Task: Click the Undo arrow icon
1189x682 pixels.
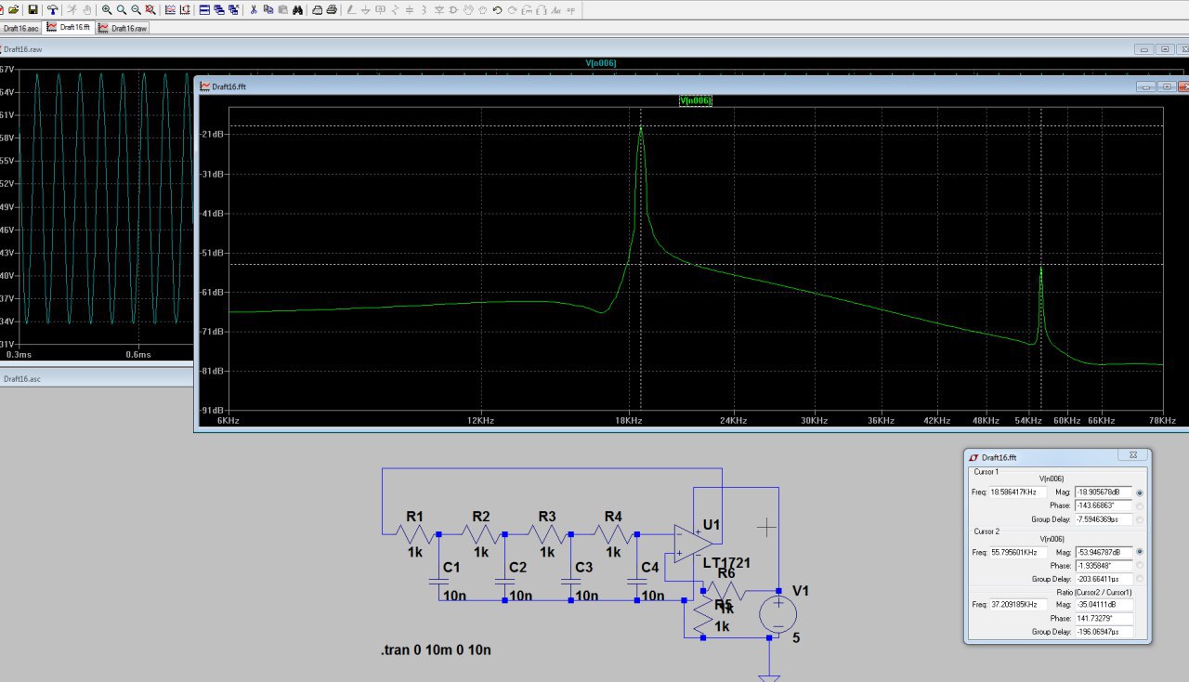Action: [x=497, y=9]
